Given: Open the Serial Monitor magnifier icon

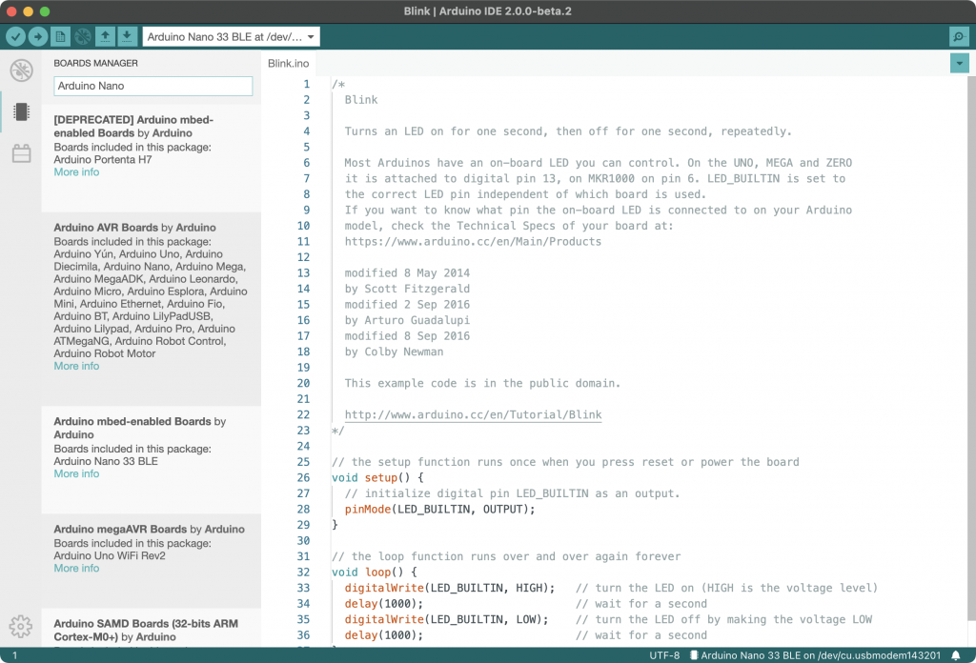Looking at the screenshot, I should (958, 35).
